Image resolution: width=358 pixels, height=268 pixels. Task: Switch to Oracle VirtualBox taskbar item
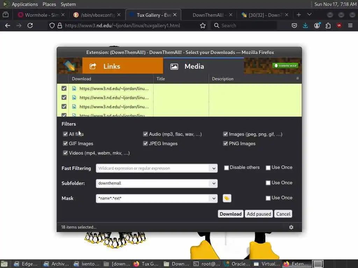237,264
